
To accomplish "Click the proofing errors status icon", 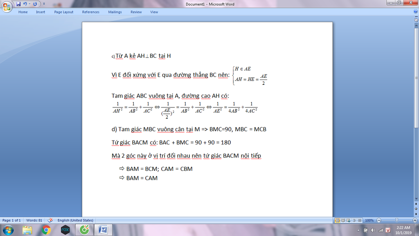I will (50, 220).
